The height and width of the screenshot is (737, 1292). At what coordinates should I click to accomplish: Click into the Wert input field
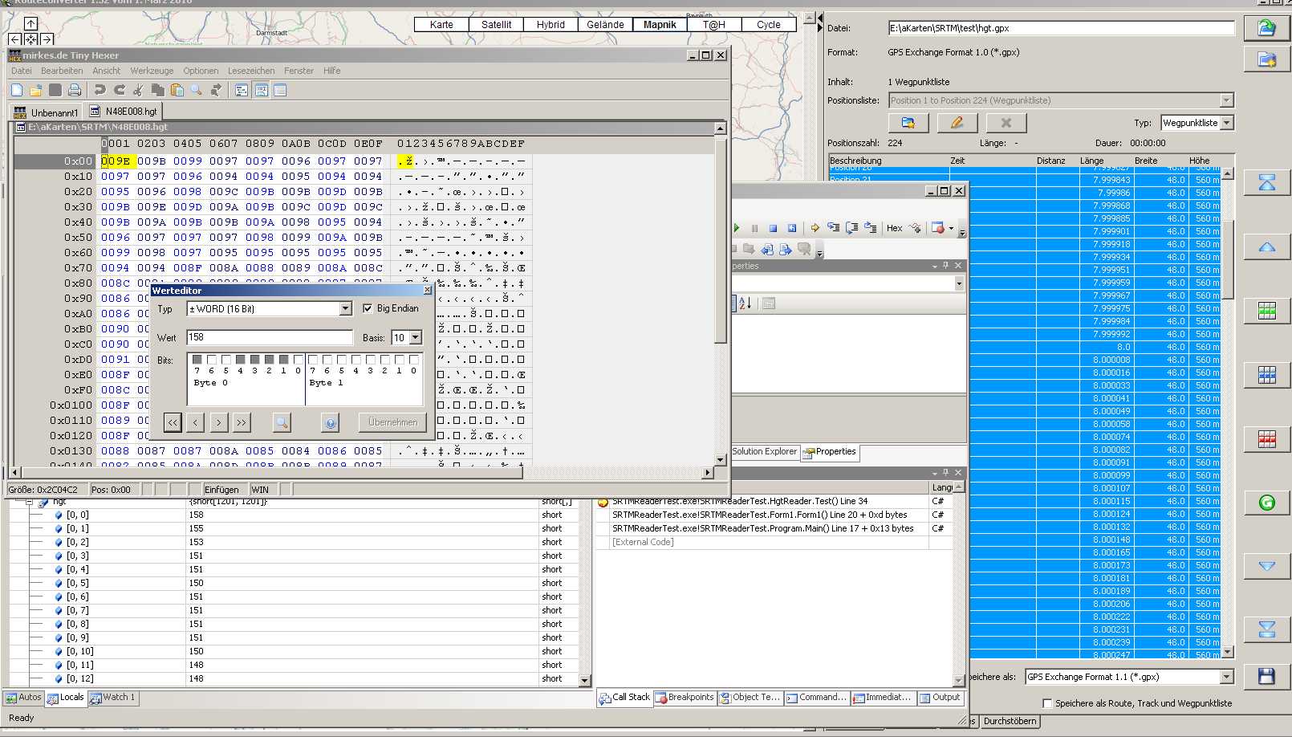(x=269, y=338)
